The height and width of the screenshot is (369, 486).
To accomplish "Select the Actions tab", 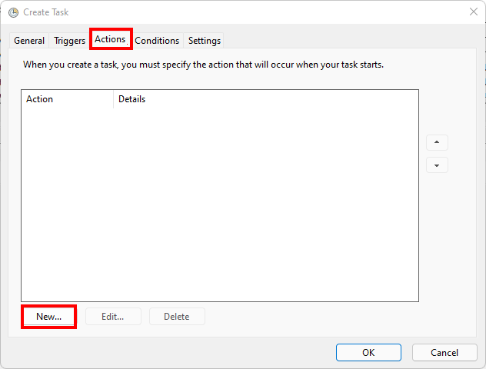I will point(110,39).
